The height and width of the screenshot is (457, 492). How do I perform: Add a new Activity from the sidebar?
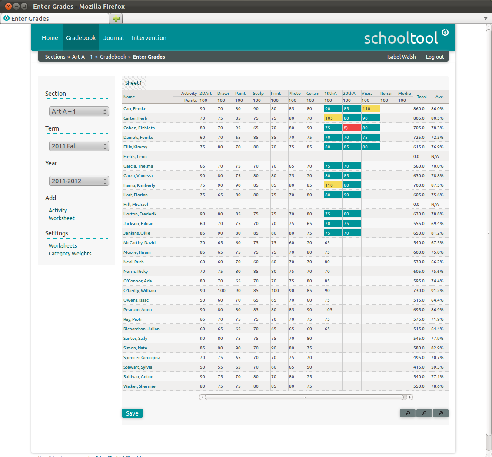pyautogui.click(x=57, y=210)
